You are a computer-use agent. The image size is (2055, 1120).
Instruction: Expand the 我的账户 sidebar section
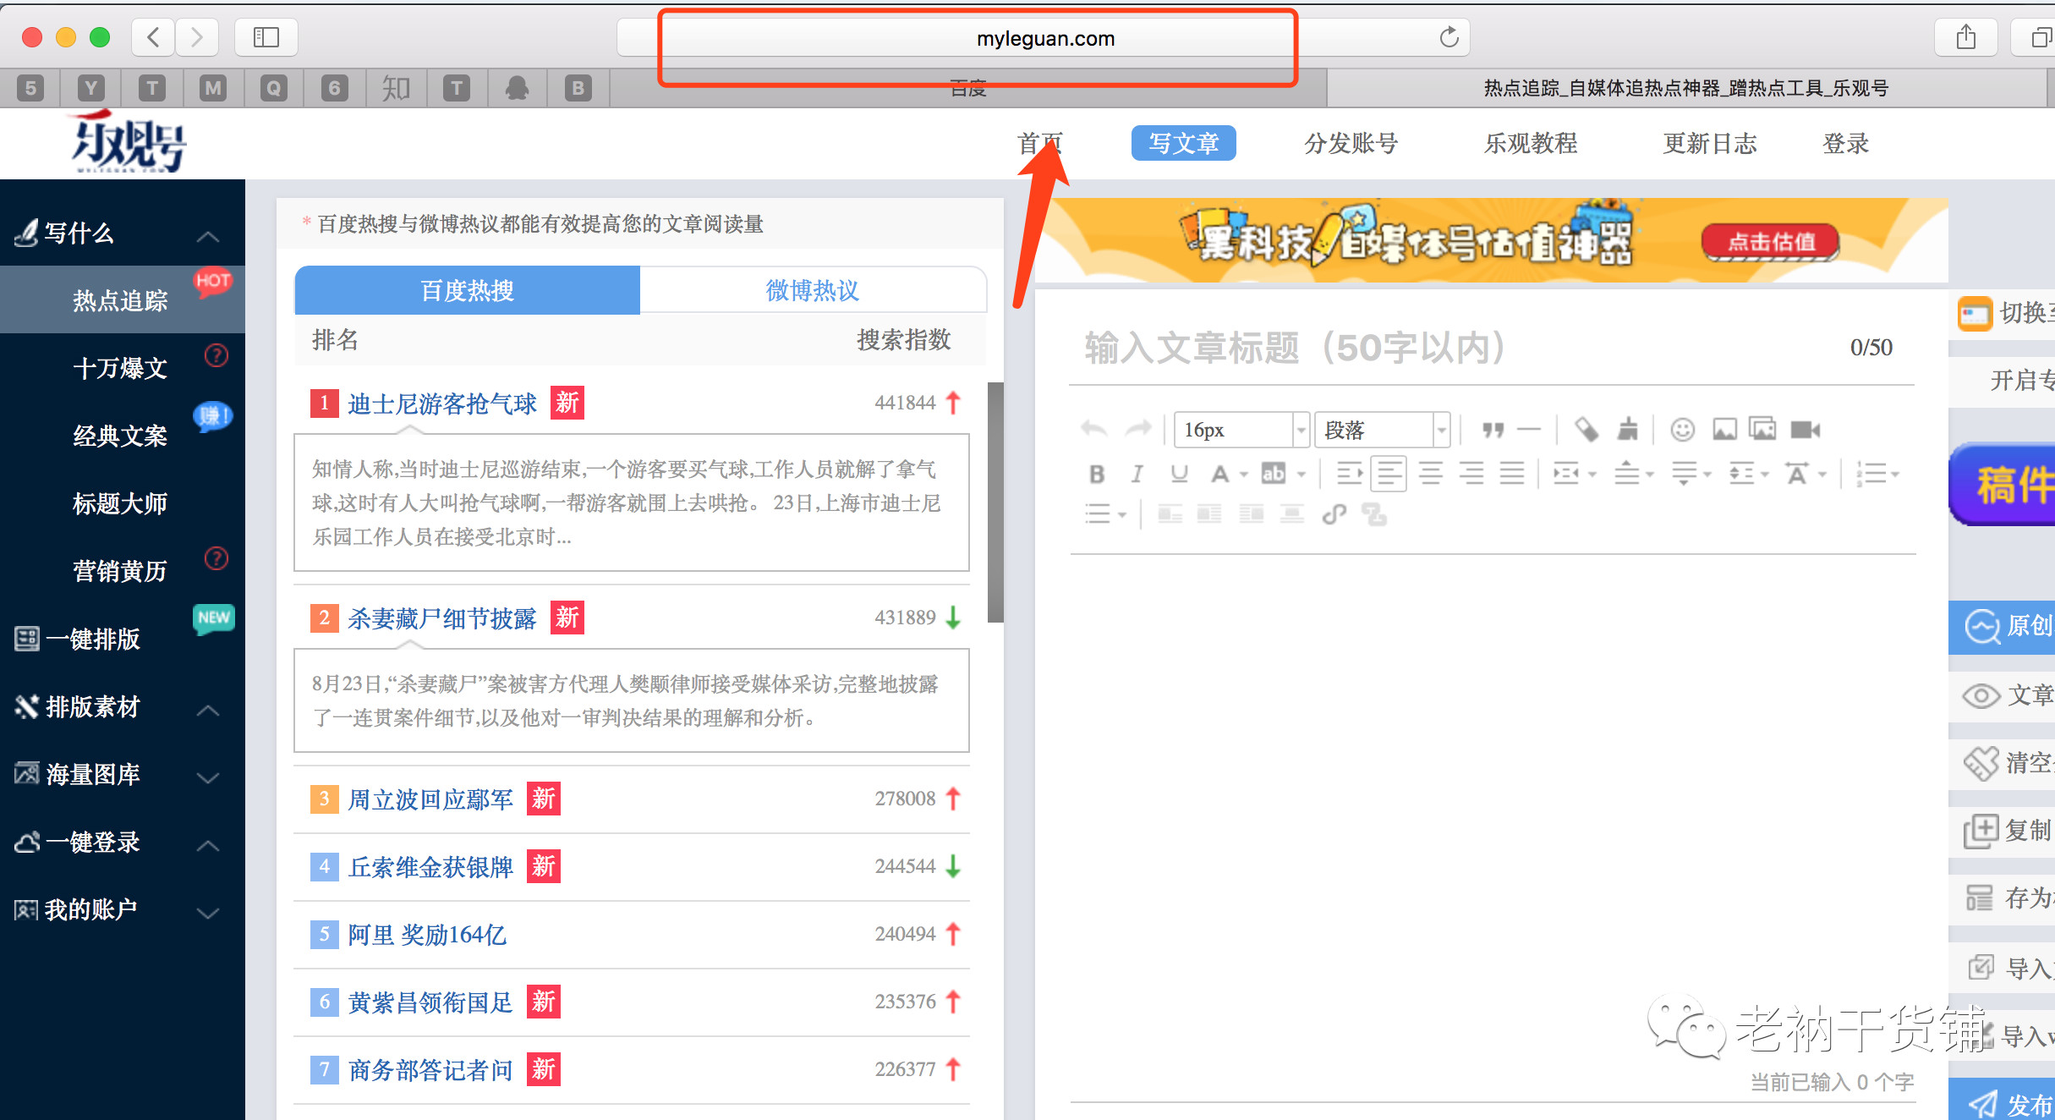tap(208, 913)
